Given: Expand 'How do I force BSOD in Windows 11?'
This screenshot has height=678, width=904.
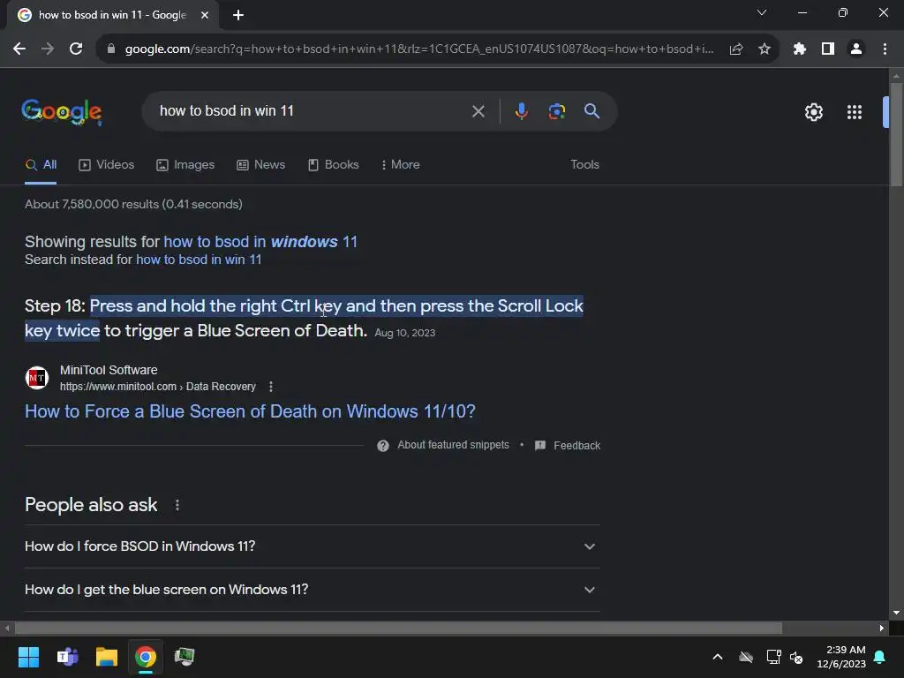Looking at the screenshot, I should 313,546.
